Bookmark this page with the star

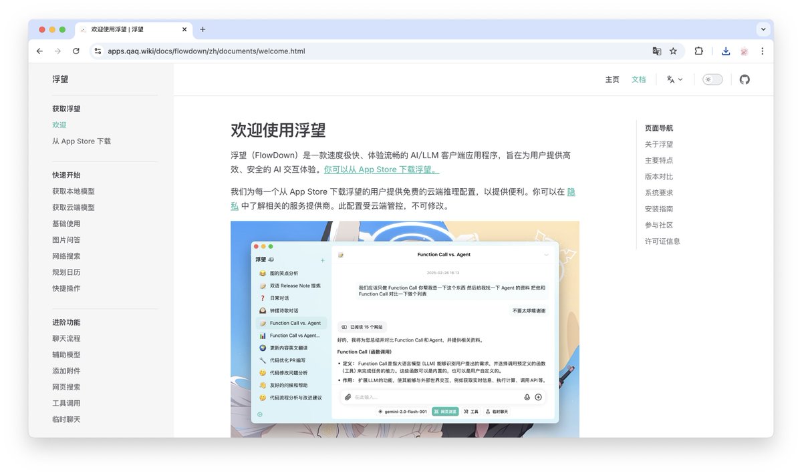click(x=673, y=51)
